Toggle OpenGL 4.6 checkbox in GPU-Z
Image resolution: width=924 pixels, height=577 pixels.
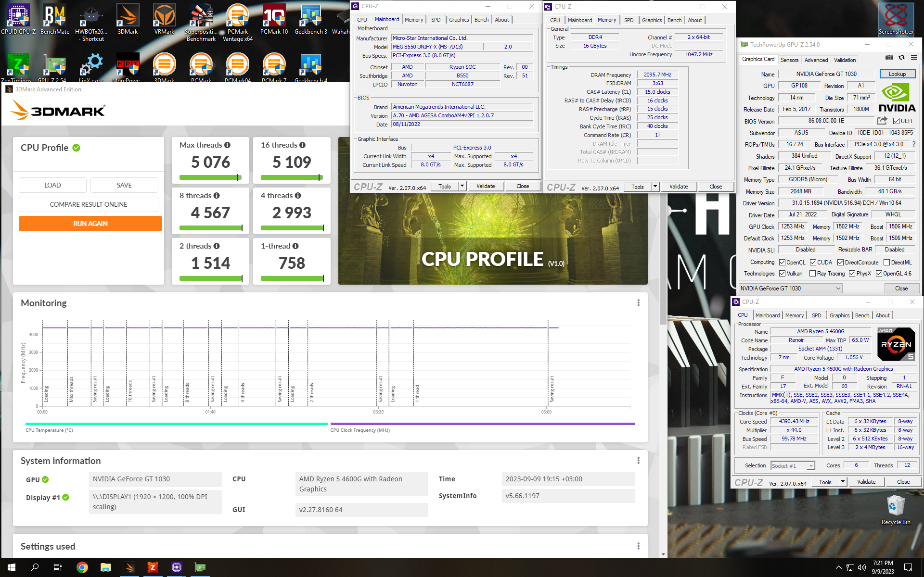pos(879,274)
